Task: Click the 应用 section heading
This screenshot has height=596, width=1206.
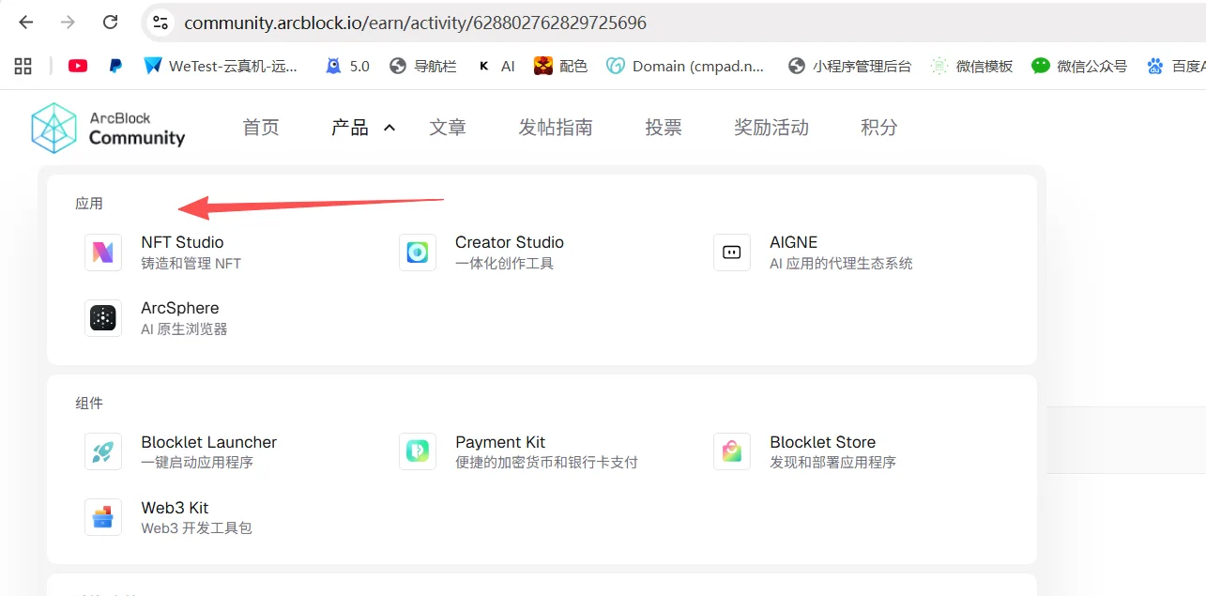Action: 89,204
